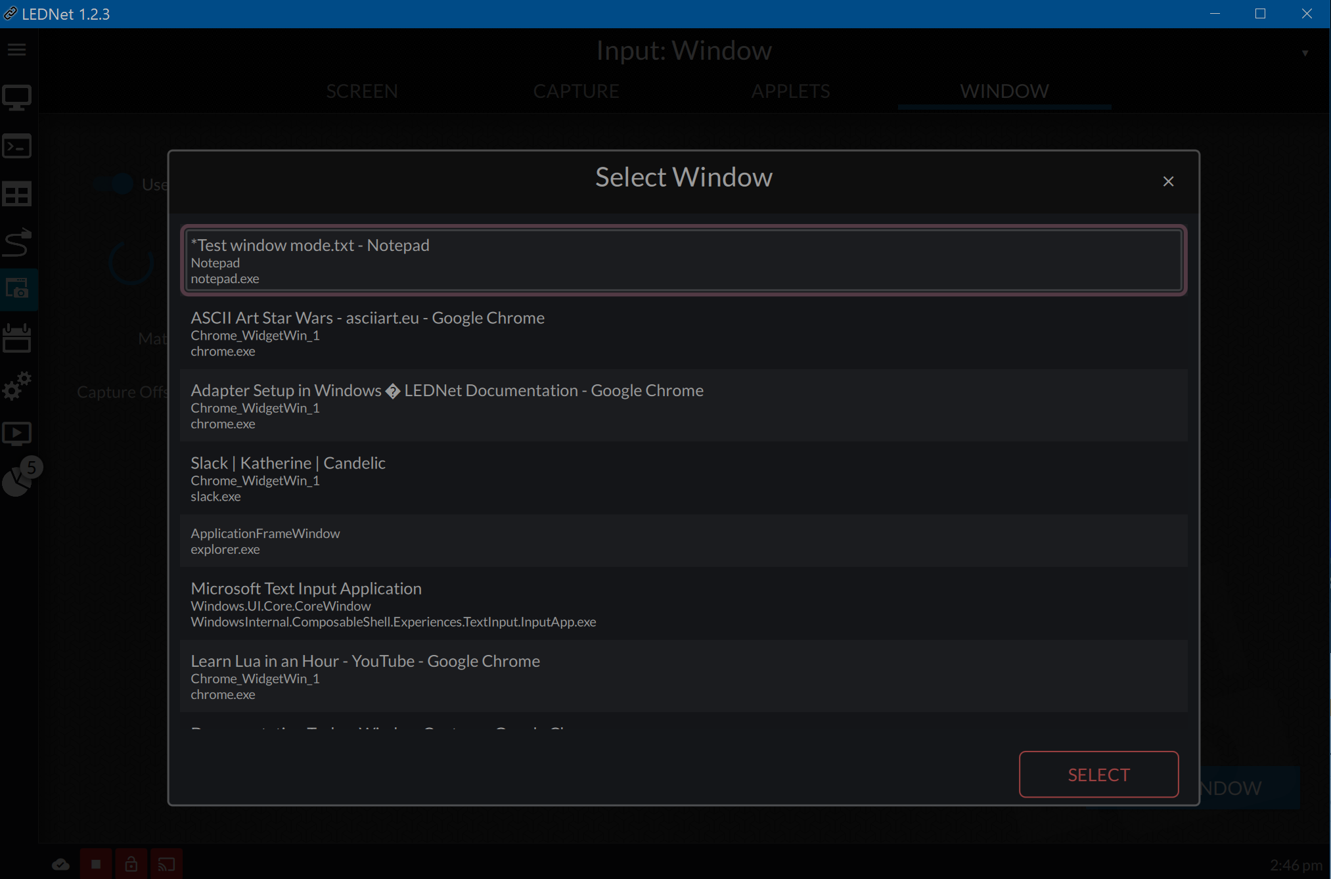Click the SELECT button to confirm
Image resolution: width=1331 pixels, height=879 pixels.
pos(1098,775)
